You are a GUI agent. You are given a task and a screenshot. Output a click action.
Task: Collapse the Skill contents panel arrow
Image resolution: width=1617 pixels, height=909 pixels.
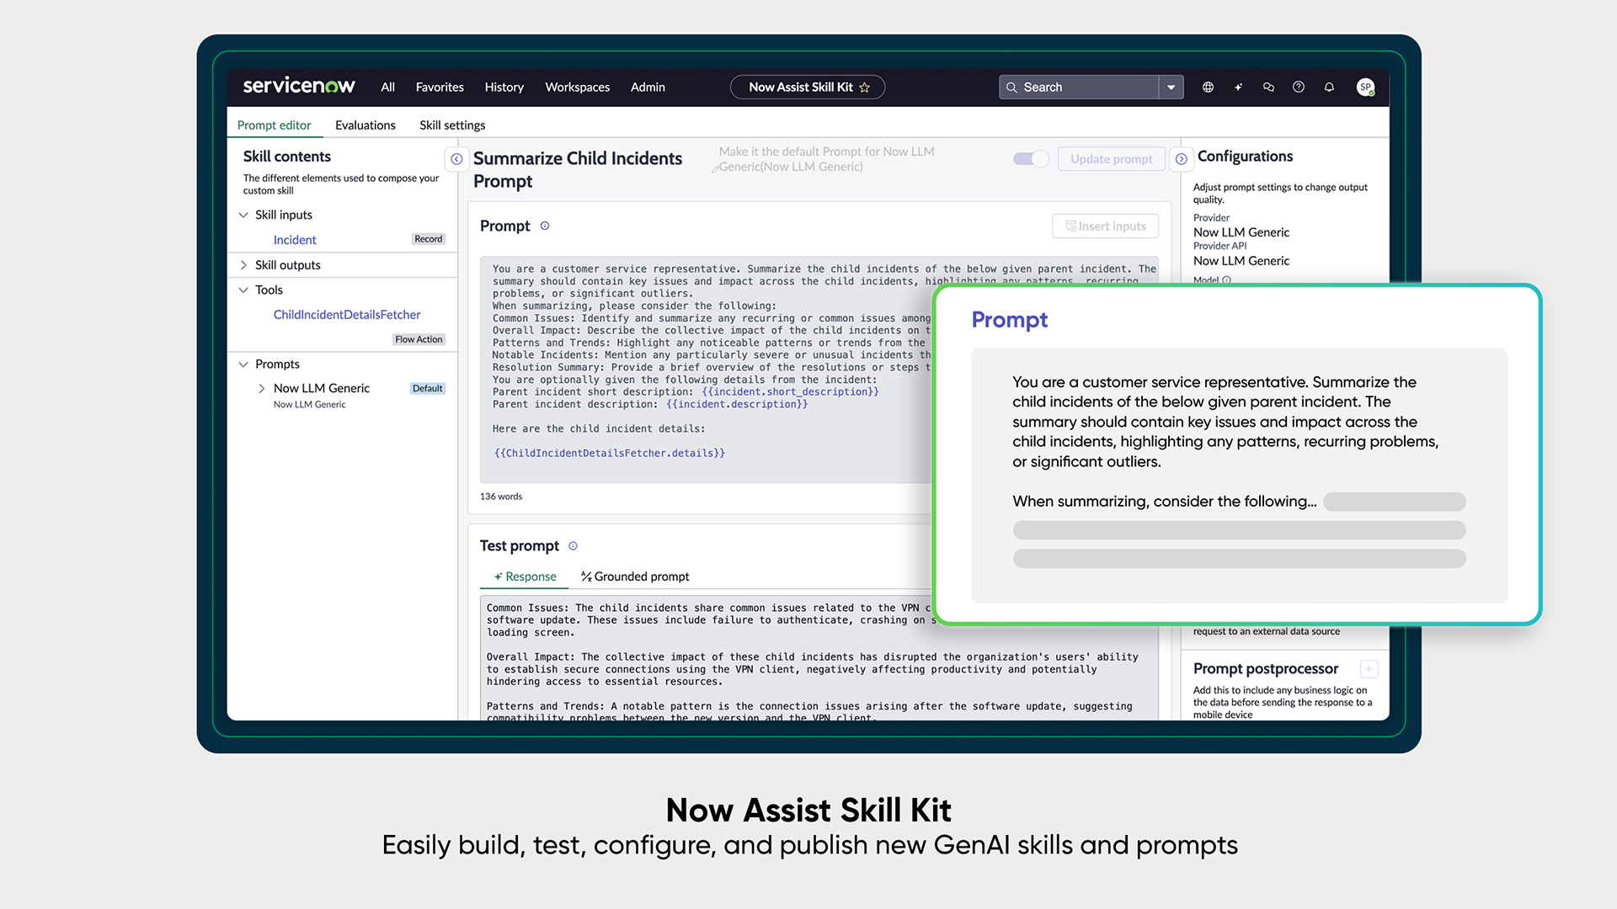point(456,159)
